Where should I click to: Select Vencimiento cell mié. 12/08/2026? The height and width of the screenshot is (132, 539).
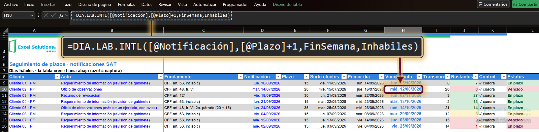pyautogui.click(x=403, y=89)
